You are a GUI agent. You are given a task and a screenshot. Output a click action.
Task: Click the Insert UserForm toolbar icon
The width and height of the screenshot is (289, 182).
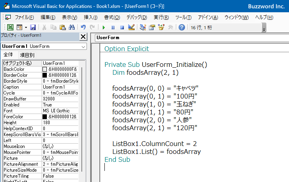19,27
